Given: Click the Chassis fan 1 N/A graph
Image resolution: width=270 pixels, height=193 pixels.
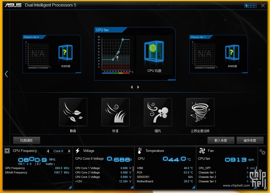Looking at the screenshot, I should pos(205,55).
